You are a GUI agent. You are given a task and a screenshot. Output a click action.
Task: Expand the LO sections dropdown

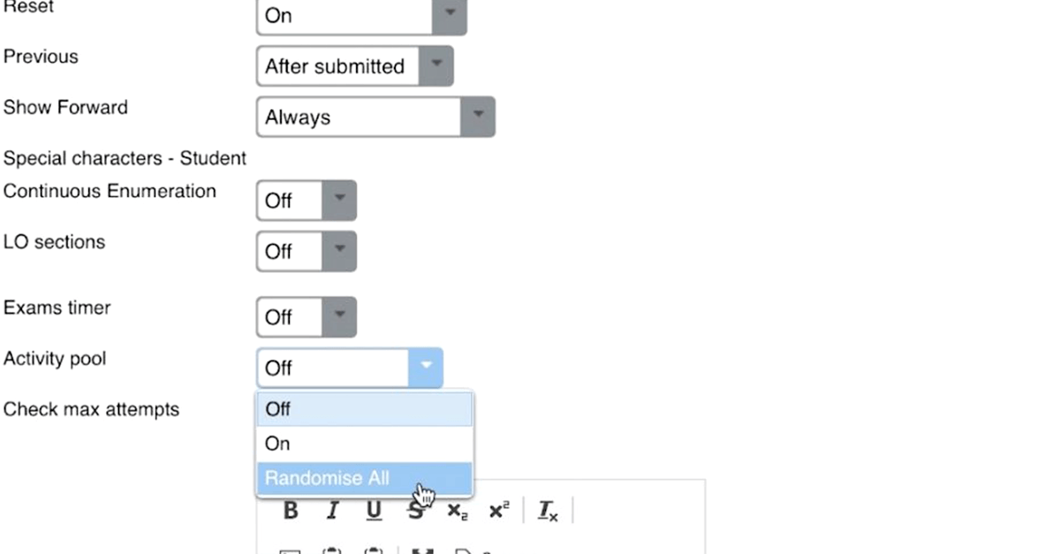(306, 252)
